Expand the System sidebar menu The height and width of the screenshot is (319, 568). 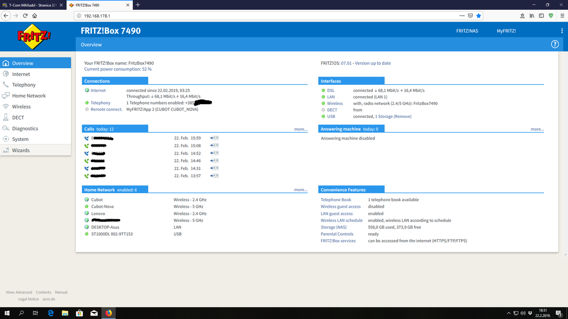35,139
